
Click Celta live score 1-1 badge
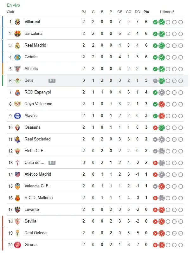tap(52, 163)
